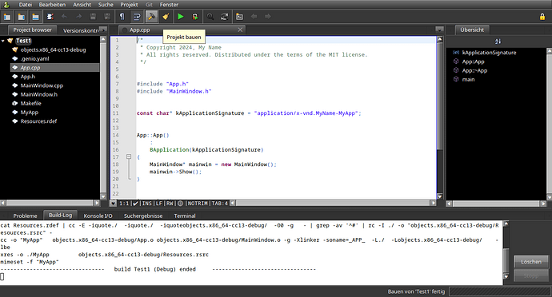Click the jump back arrow icon
This screenshot has width=552, height=297.
tap(254, 17)
